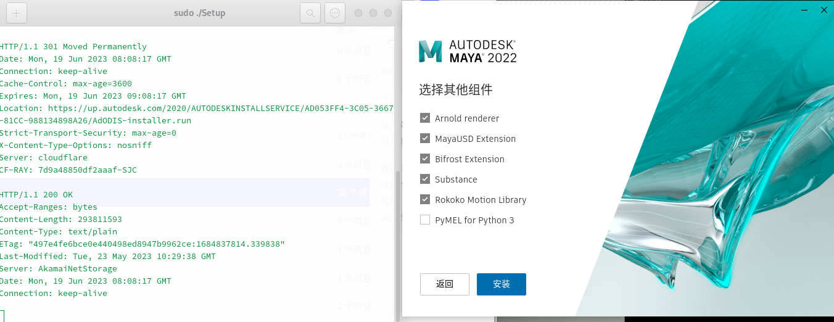This screenshot has height=322, width=834.
Task: Click the 'Cache-Control: max-age=3600' line
Action: [x=66, y=83]
